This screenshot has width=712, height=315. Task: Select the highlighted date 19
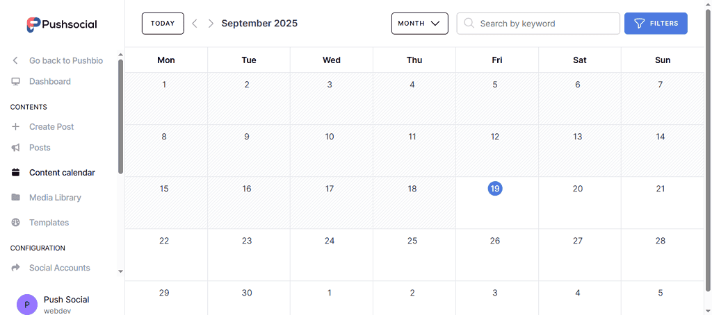[x=495, y=189]
